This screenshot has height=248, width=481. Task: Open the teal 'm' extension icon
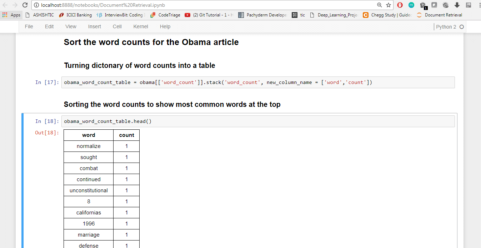tap(411, 5)
